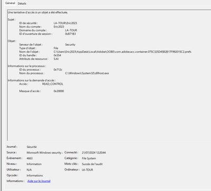Click the resource attributes value S:AI
Viewport: 211px width, 191px height.
tap(56, 59)
